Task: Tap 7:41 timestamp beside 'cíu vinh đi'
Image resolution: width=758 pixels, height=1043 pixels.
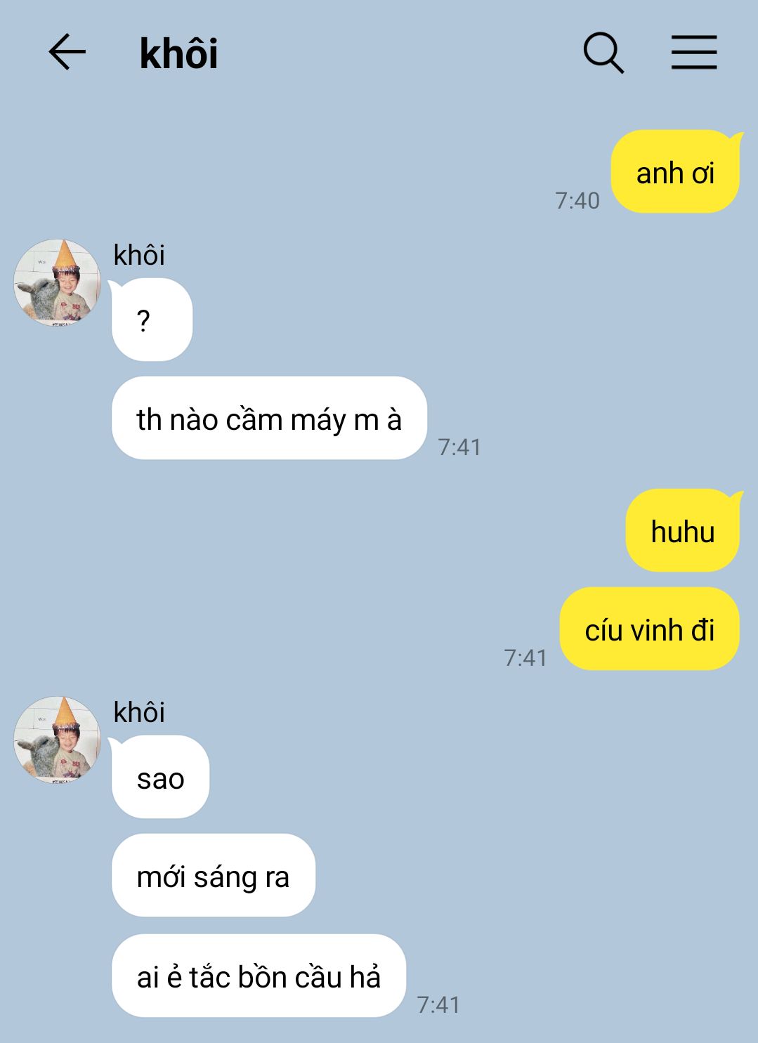Action: pyautogui.click(x=525, y=658)
